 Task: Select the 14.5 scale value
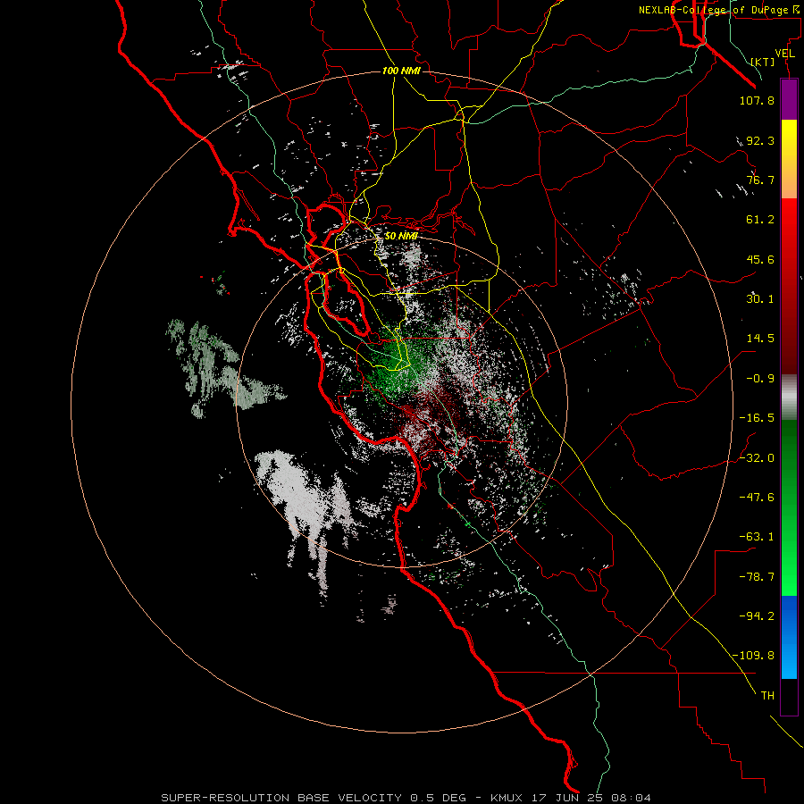click(760, 339)
